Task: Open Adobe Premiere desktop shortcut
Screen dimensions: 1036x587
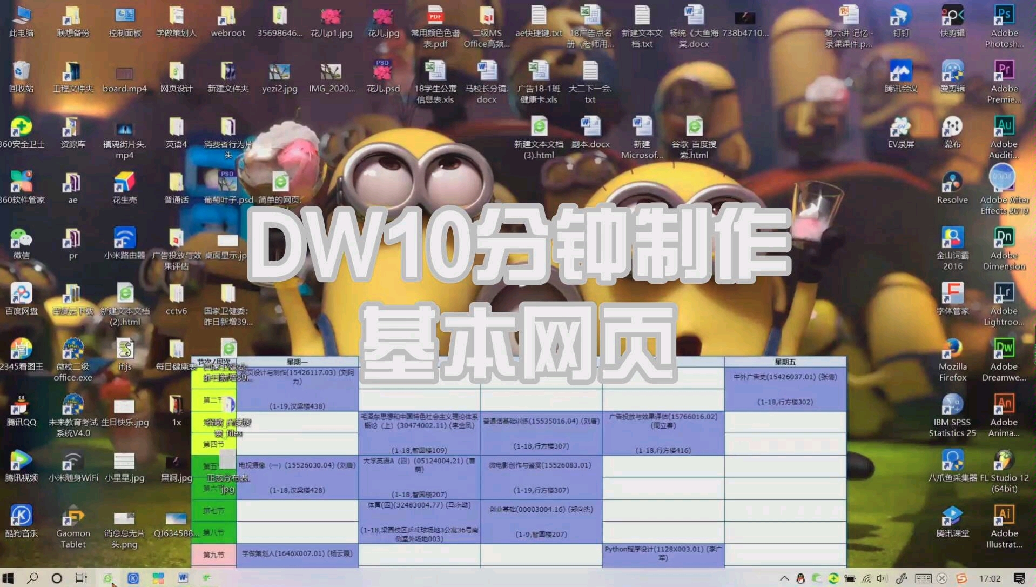Action: [1004, 82]
